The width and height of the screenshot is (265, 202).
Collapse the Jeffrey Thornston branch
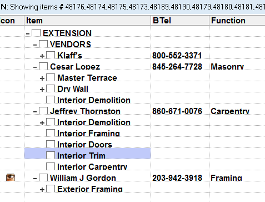pyautogui.click(x=35, y=112)
